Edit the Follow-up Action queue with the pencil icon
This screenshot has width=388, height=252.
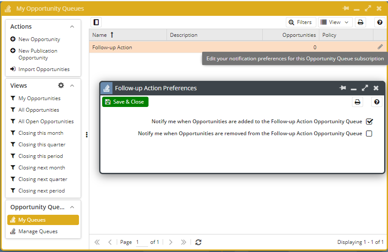(x=380, y=47)
